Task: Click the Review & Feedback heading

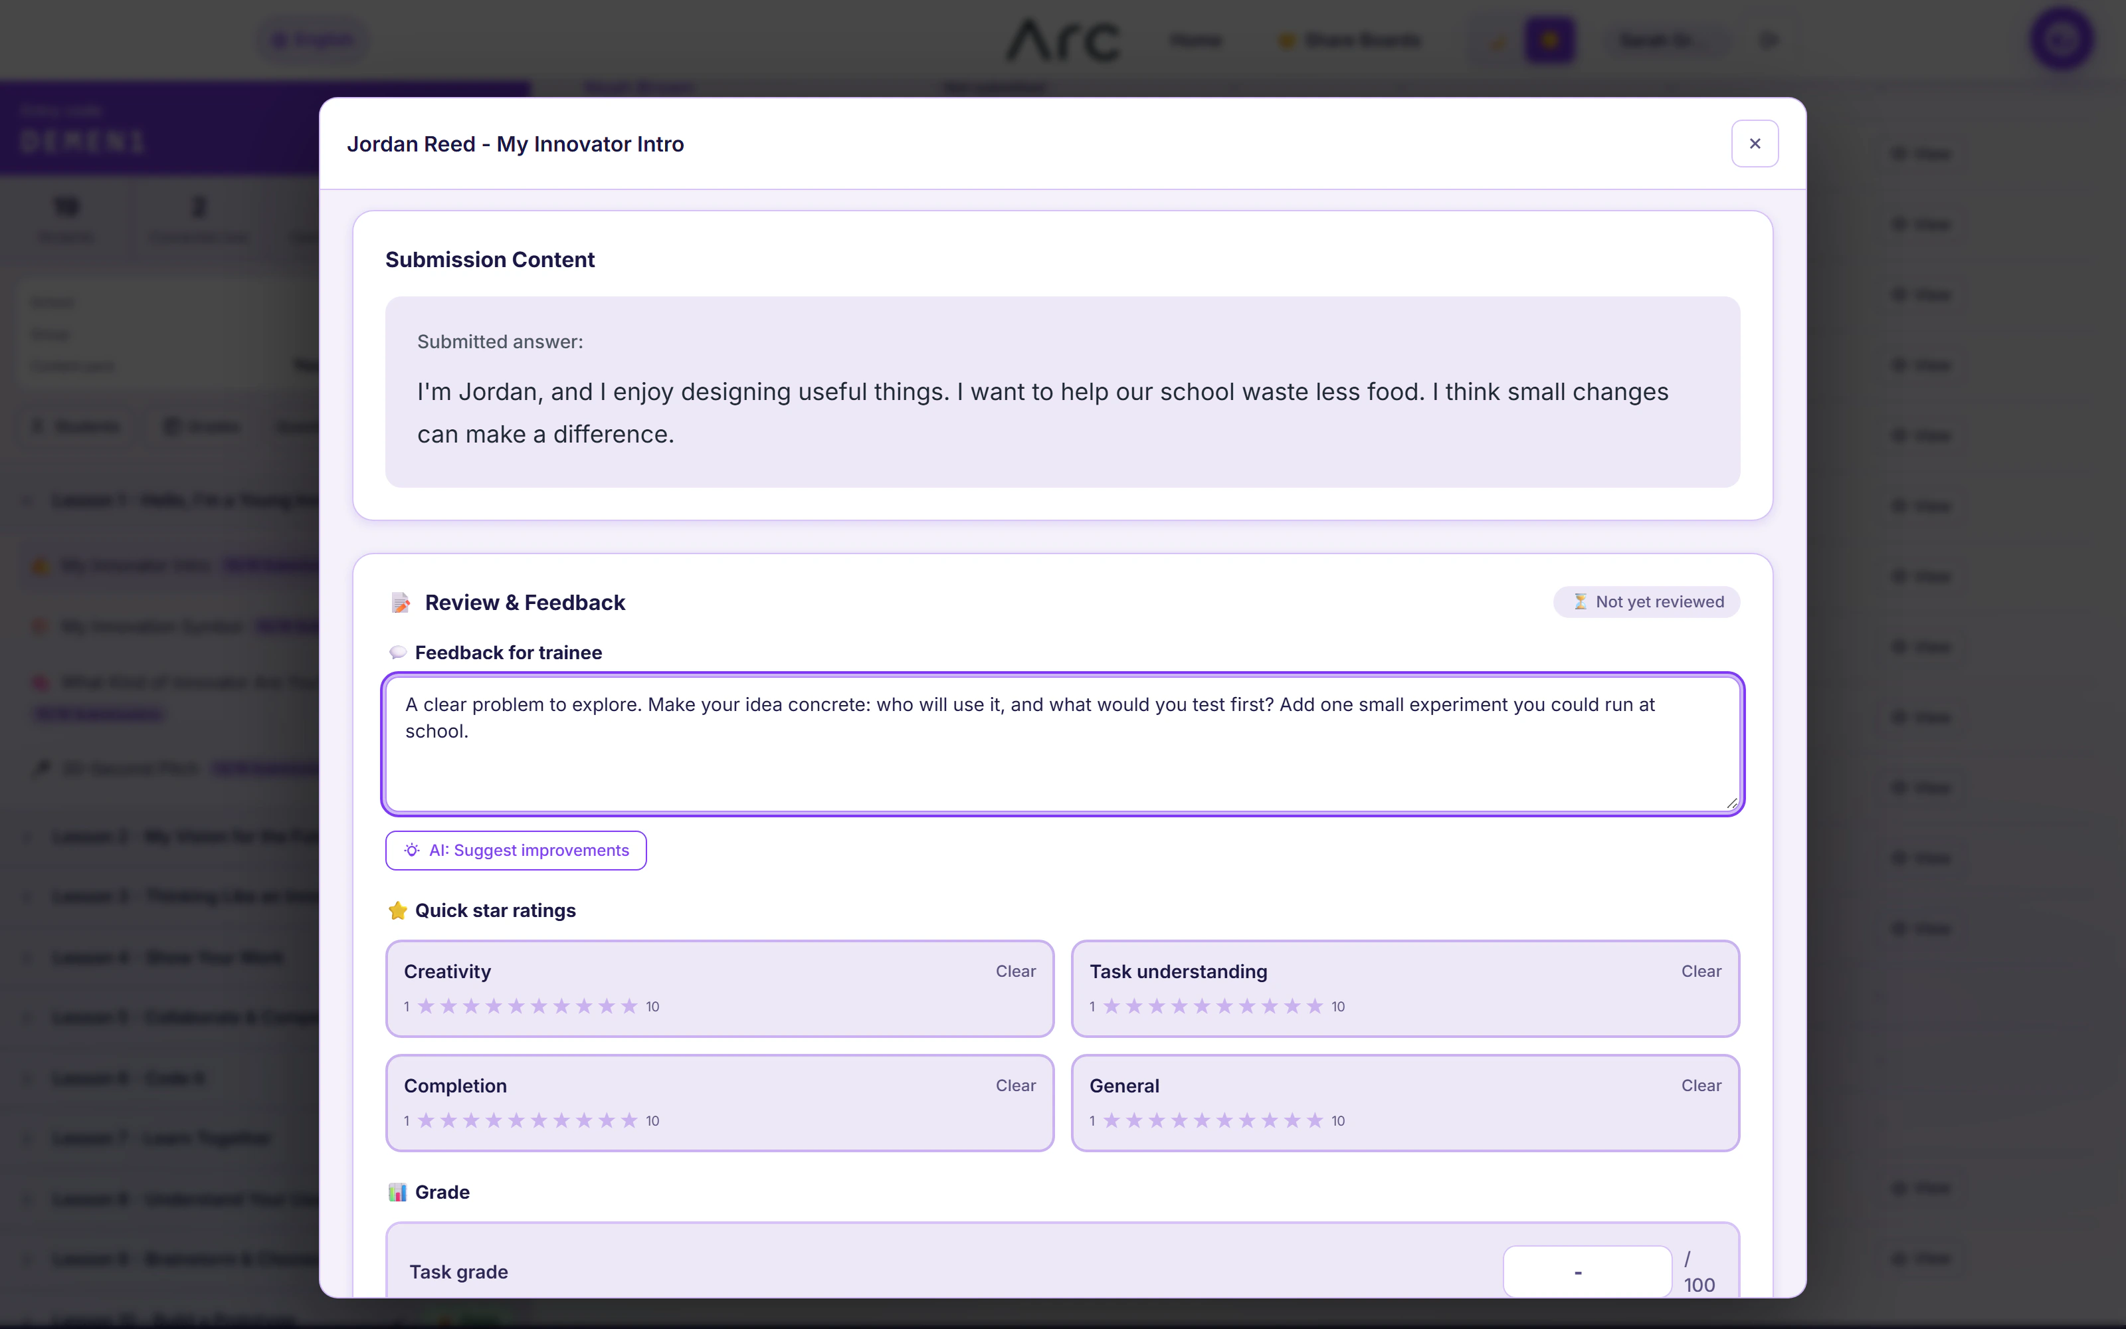Action: pyautogui.click(x=524, y=602)
